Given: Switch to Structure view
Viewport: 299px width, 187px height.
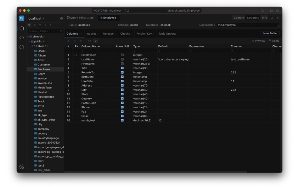Looking at the screenshot, I should (253, 18).
